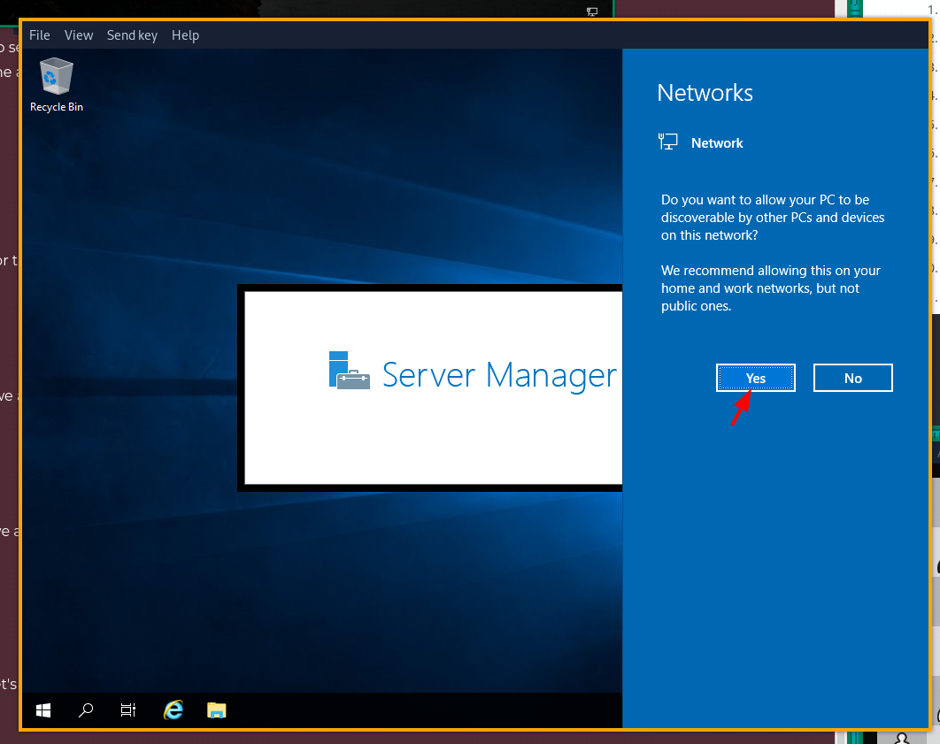Click the home and work networks recommendation
The height and width of the screenshot is (744, 940).
tap(770, 288)
